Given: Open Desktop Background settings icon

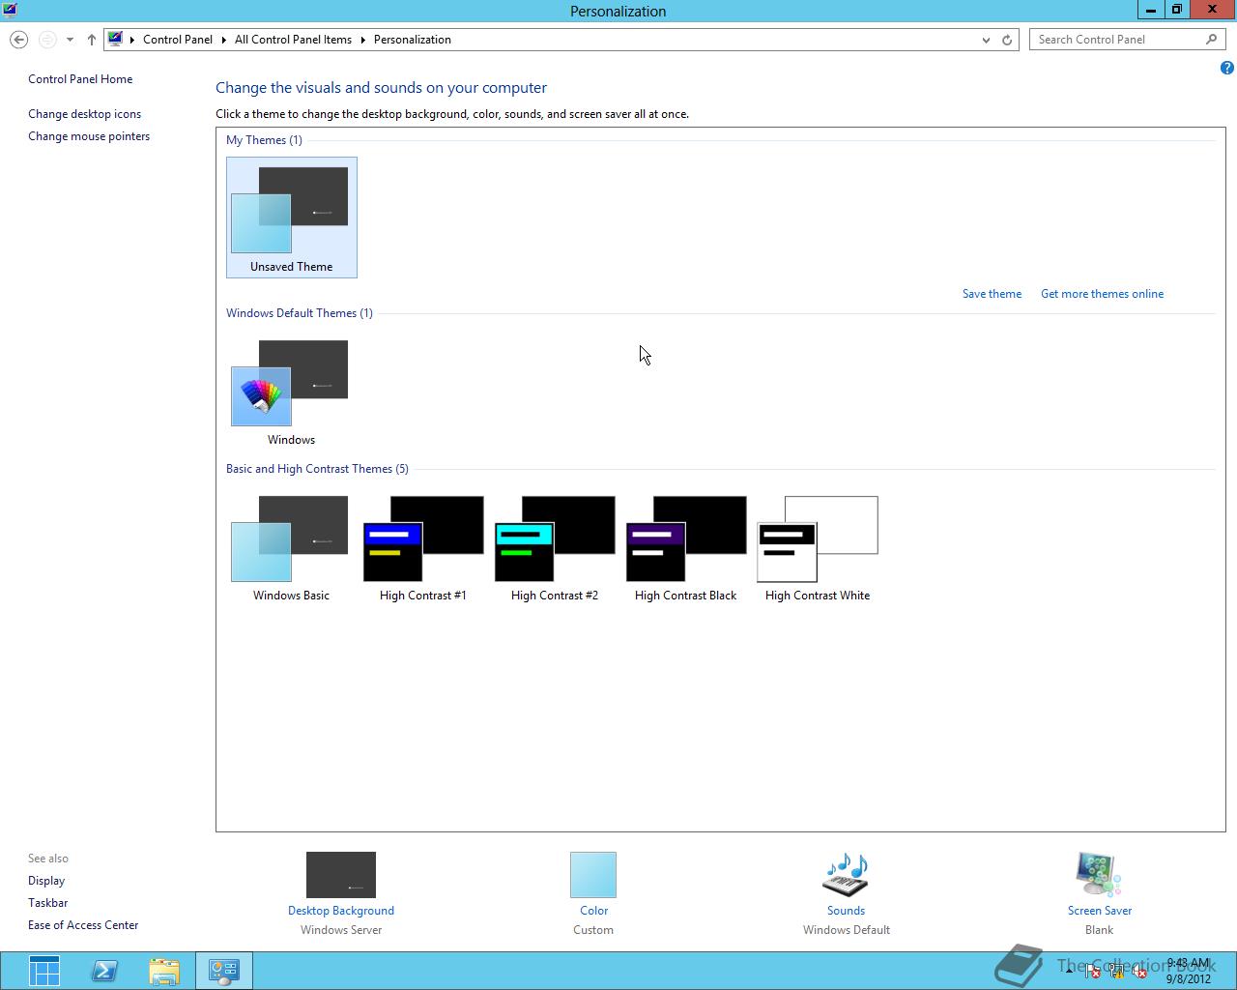Looking at the screenshot, I should click(x=341, y=875).
